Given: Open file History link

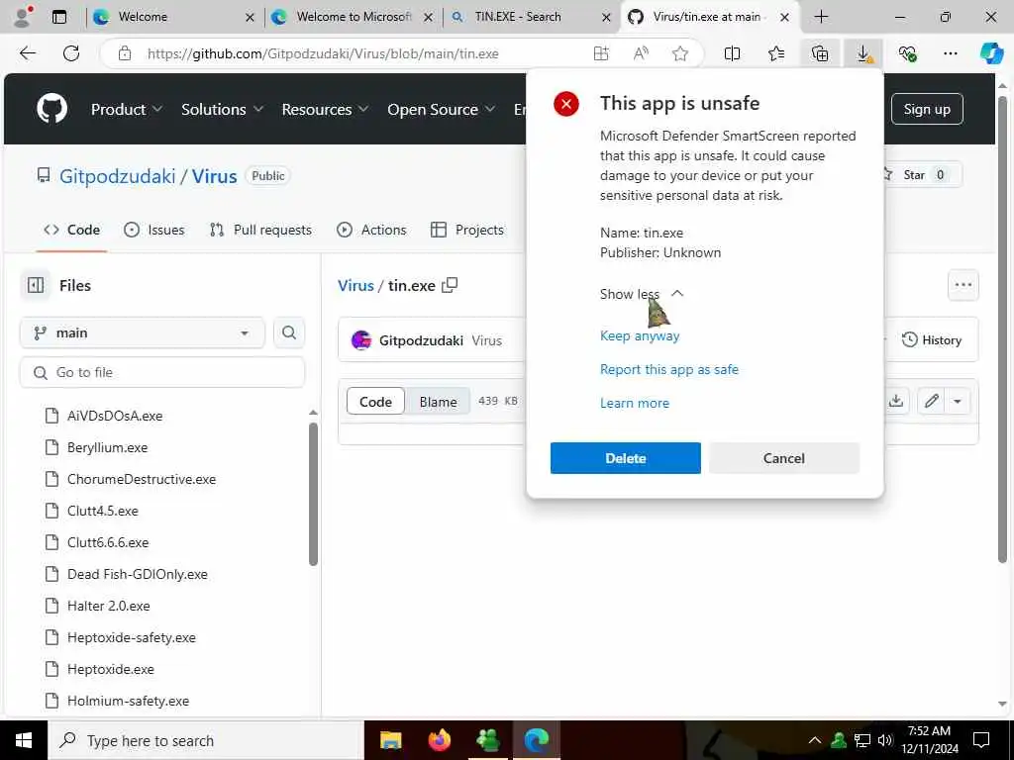Looking at the screenshot, I should point(931,340).
